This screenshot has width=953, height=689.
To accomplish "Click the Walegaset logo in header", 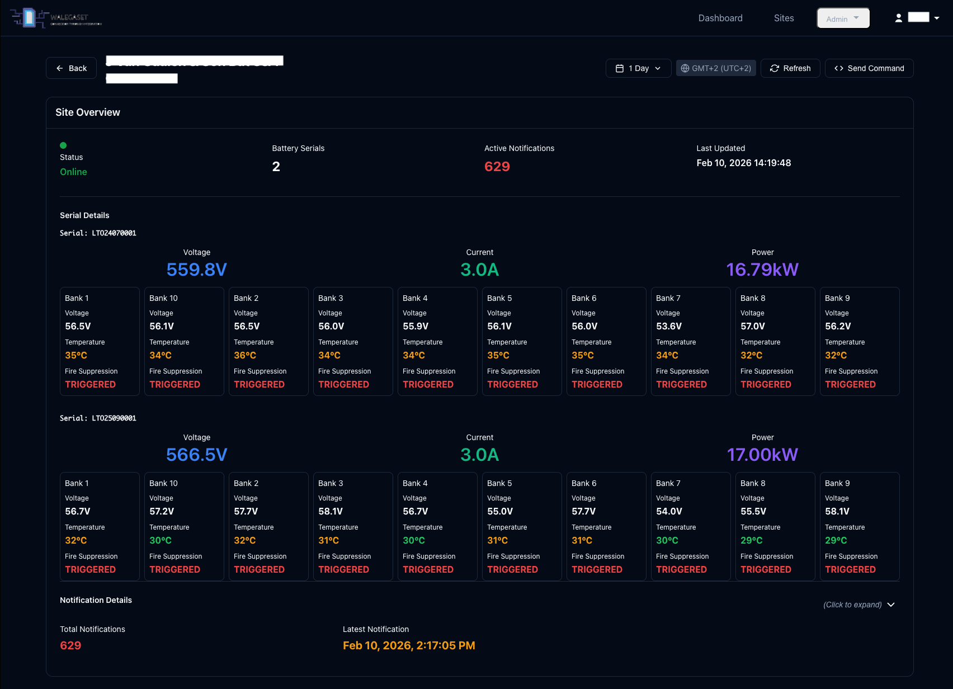I will [56, 18].
